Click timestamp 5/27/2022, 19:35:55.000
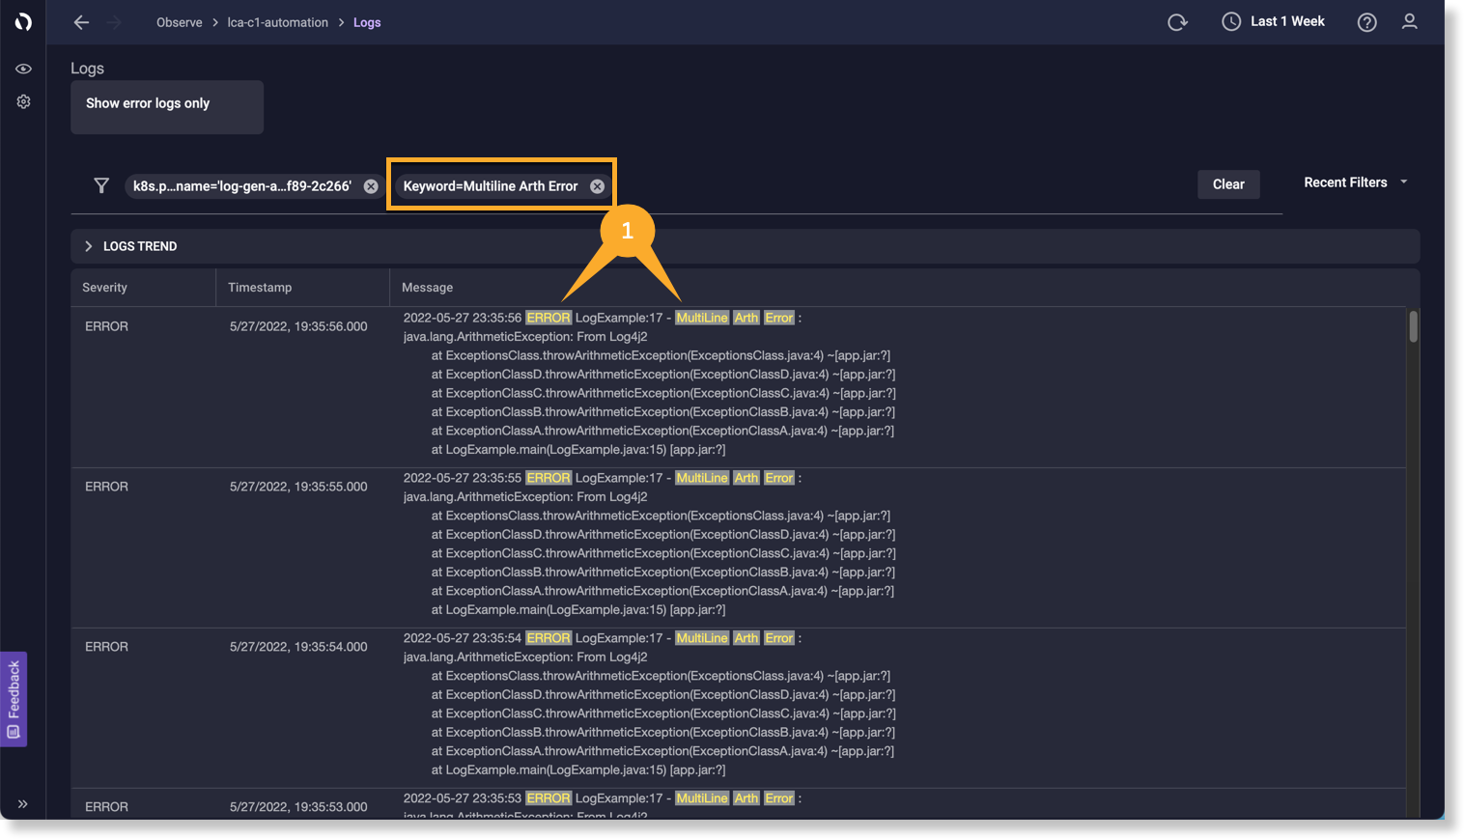 pyautogui.click(x=298, y=487)
